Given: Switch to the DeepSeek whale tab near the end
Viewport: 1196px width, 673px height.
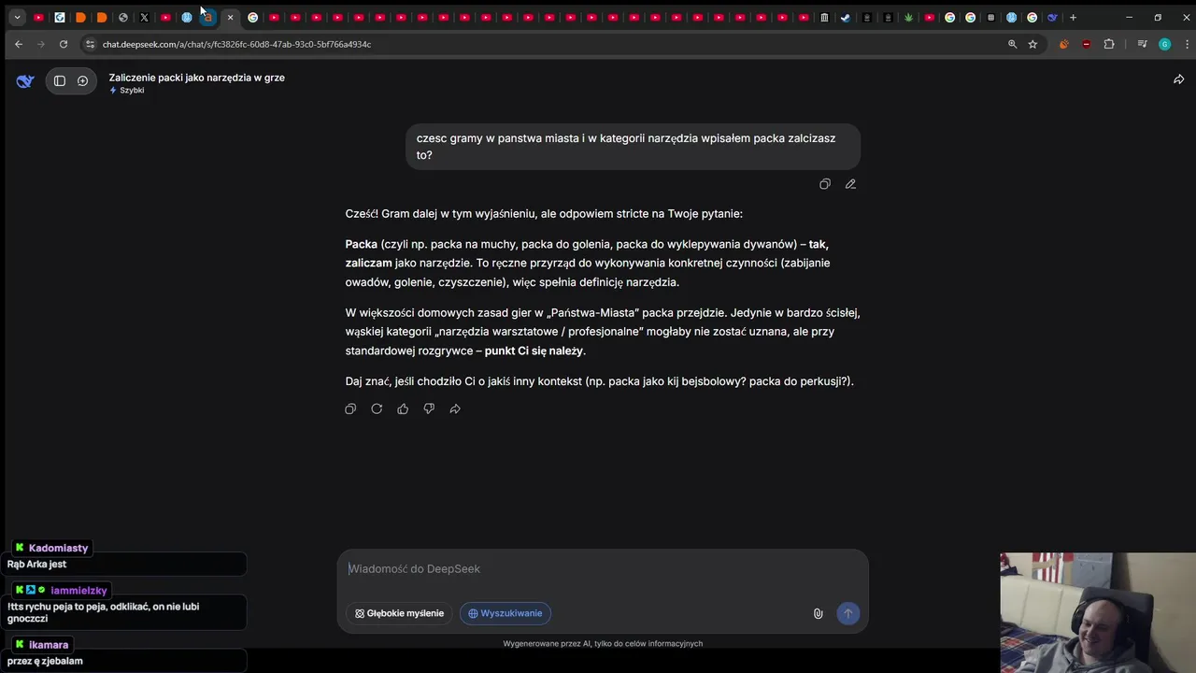Looking at the screenshot, I should point(1052,17).
